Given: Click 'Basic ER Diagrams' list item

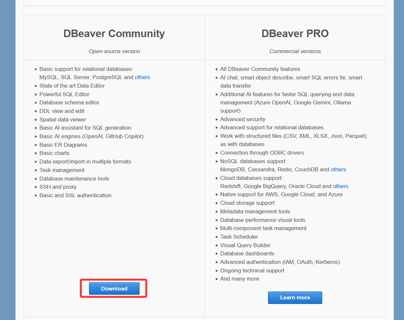Looking at the screenshot, I should tap(63, 145).
